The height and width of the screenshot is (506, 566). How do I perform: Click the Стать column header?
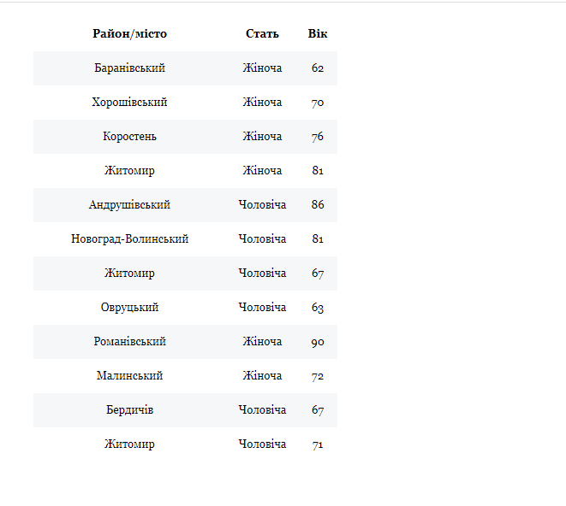262,34
